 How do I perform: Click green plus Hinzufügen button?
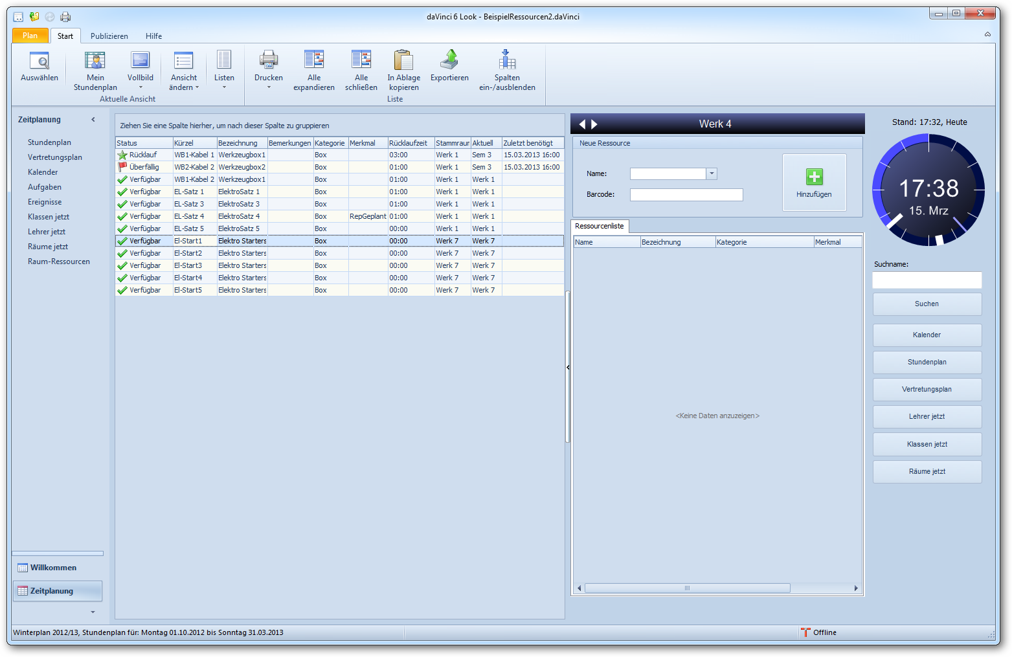[x=814, y=177]
